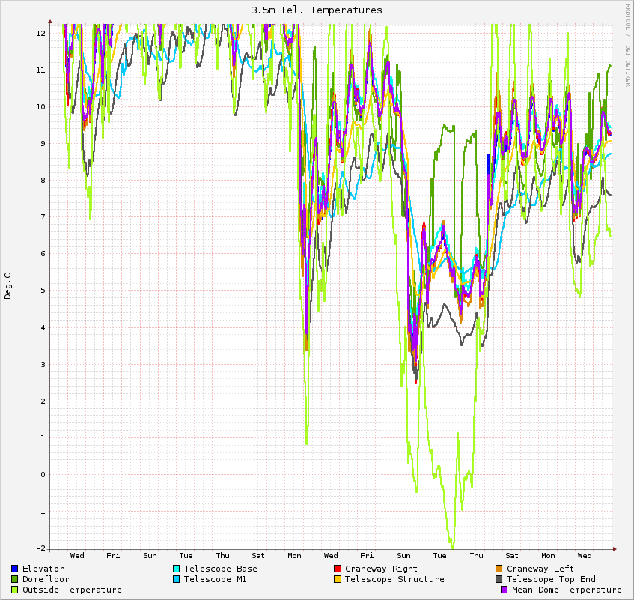Click the "Craneway Right" legend label

(x=381, y=569)
